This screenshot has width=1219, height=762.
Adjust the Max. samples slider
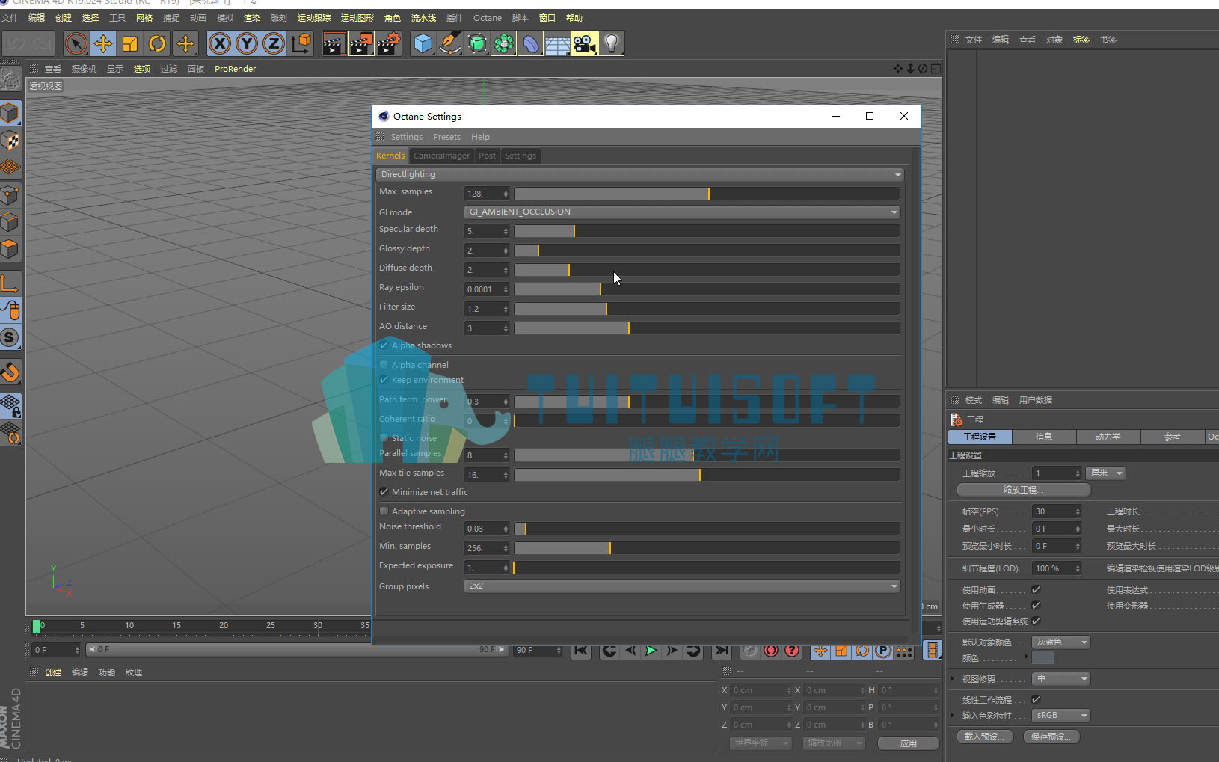tap(707, 194)
